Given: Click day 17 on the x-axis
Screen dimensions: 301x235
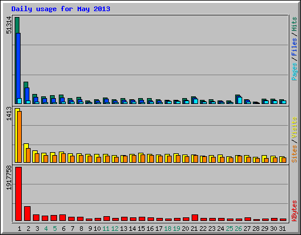Looking at the screenshot, I should point(159,229).
